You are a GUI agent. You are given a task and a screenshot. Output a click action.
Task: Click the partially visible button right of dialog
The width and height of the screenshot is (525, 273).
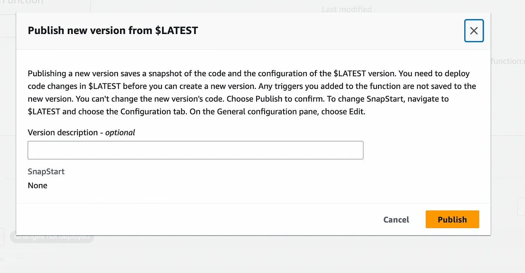point(521,207)
